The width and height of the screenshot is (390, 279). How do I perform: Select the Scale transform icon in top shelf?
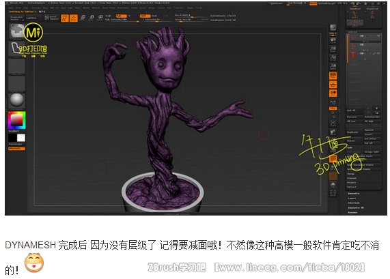pyautogui.click(x=92, y=18)
